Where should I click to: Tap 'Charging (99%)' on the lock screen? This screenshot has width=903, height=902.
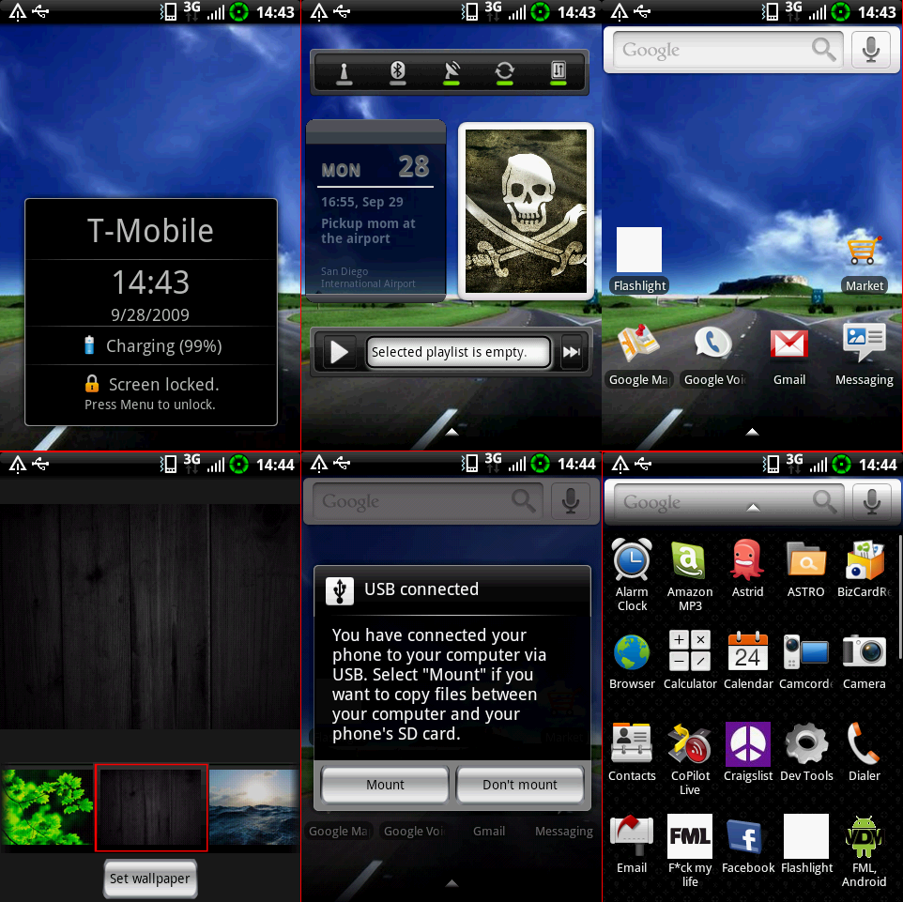(164, 345)
